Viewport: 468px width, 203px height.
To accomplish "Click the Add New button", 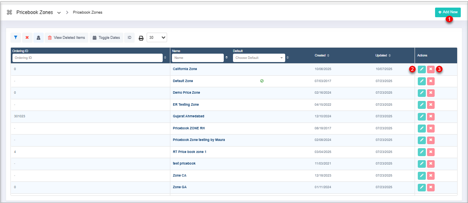I will [x=448, y=12].
